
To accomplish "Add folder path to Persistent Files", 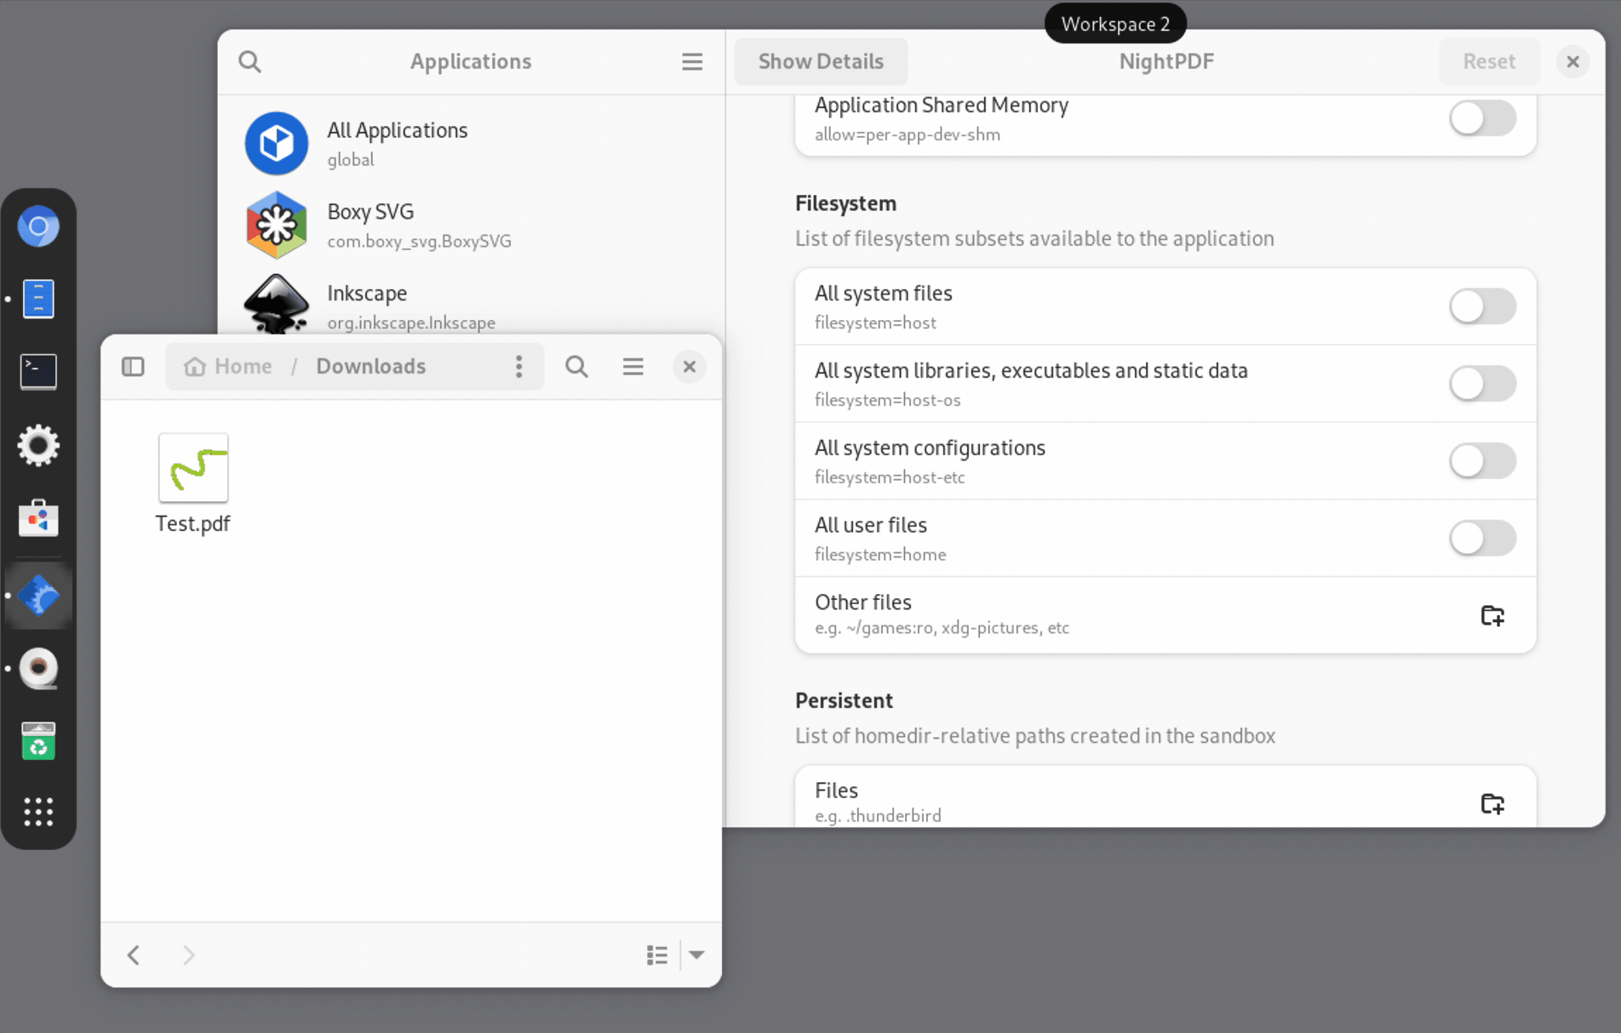I will pos(1492,803).
